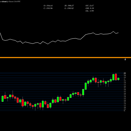
Task: Click the OL: 1.99 reading
Action: [90, 11]
